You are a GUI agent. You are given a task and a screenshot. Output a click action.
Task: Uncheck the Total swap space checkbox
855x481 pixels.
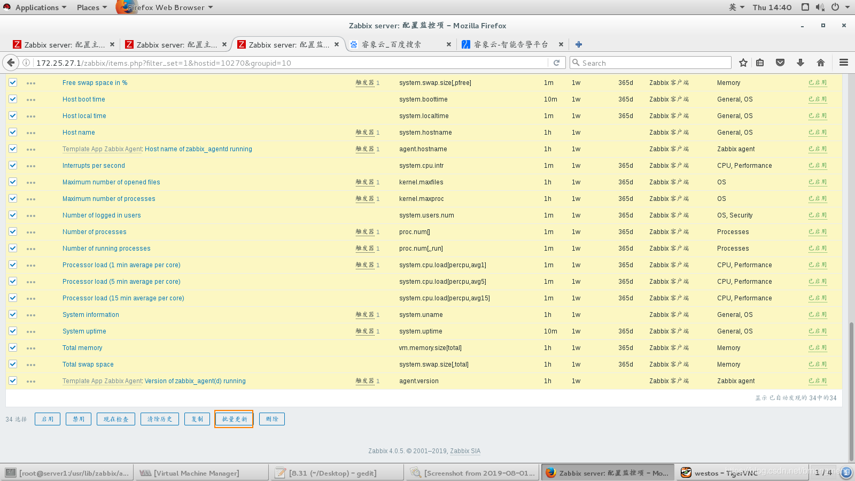coord(13,364)
